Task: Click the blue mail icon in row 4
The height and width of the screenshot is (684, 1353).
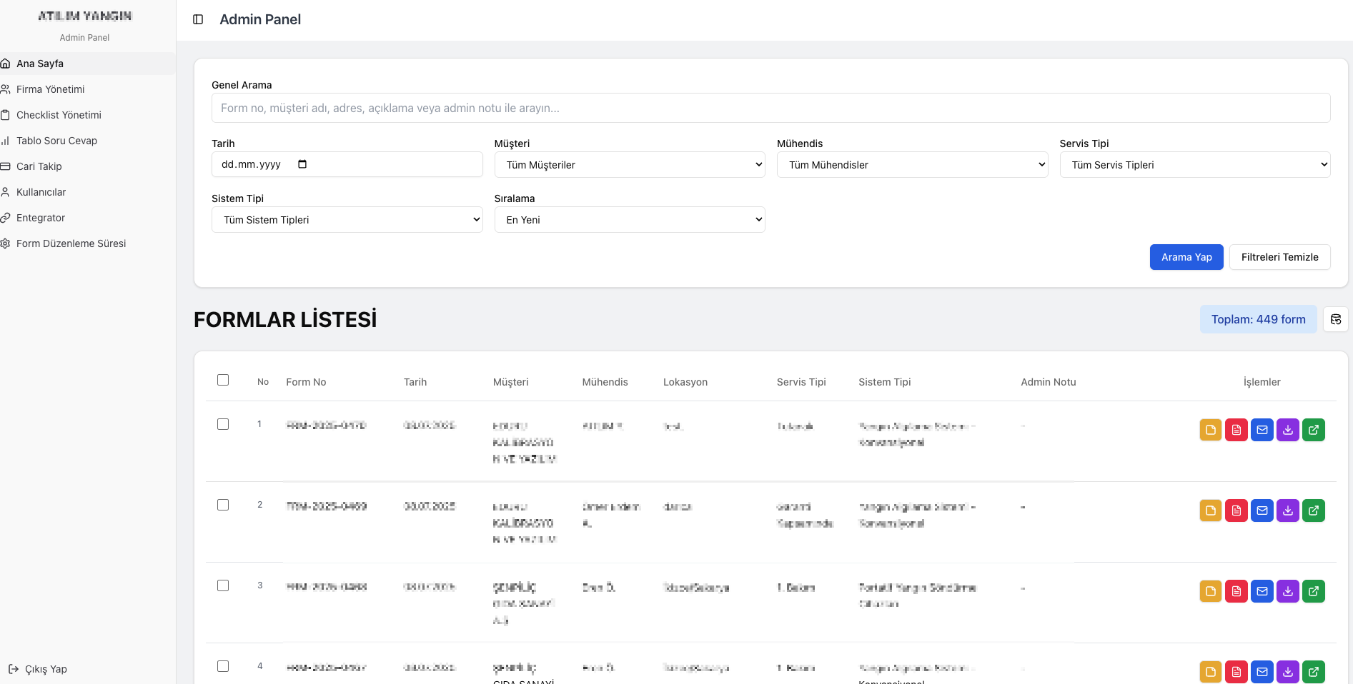Action: click(1262, 672)
